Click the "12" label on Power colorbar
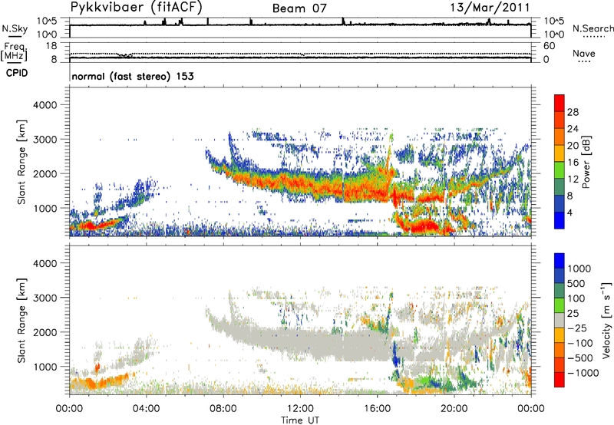Image resolution: width=614 pixels, height=425 pixels. (573, 180)
